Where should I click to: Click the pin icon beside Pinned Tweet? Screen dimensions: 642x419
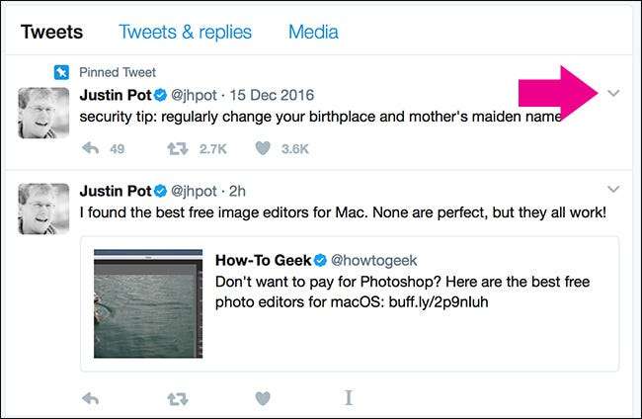point(61,72)
